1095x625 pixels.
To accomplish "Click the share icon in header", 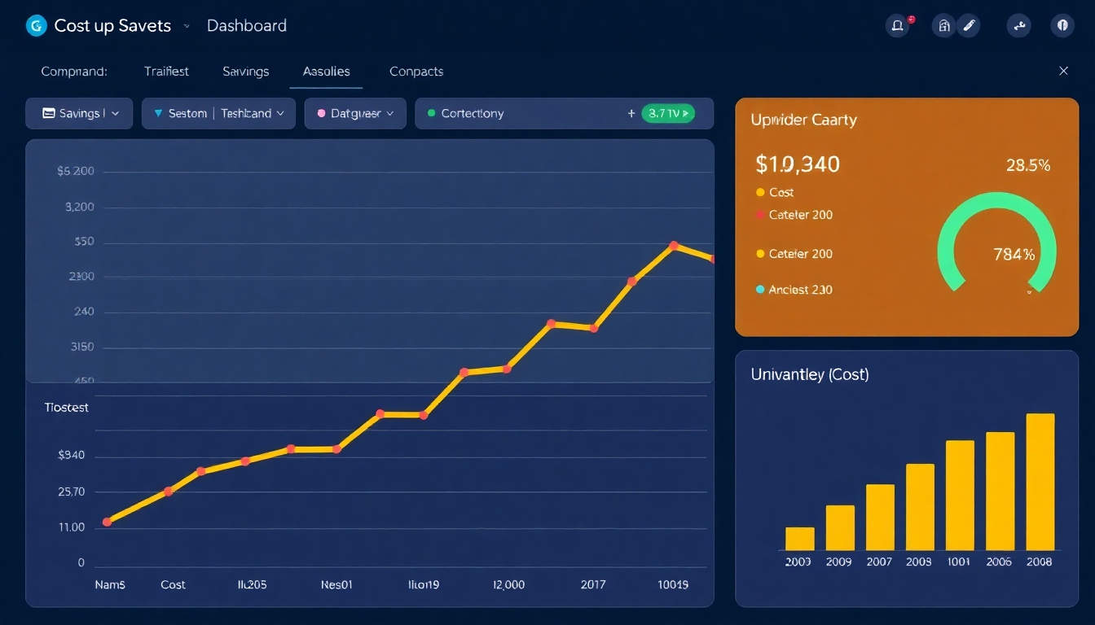I will pos(1018,26).
